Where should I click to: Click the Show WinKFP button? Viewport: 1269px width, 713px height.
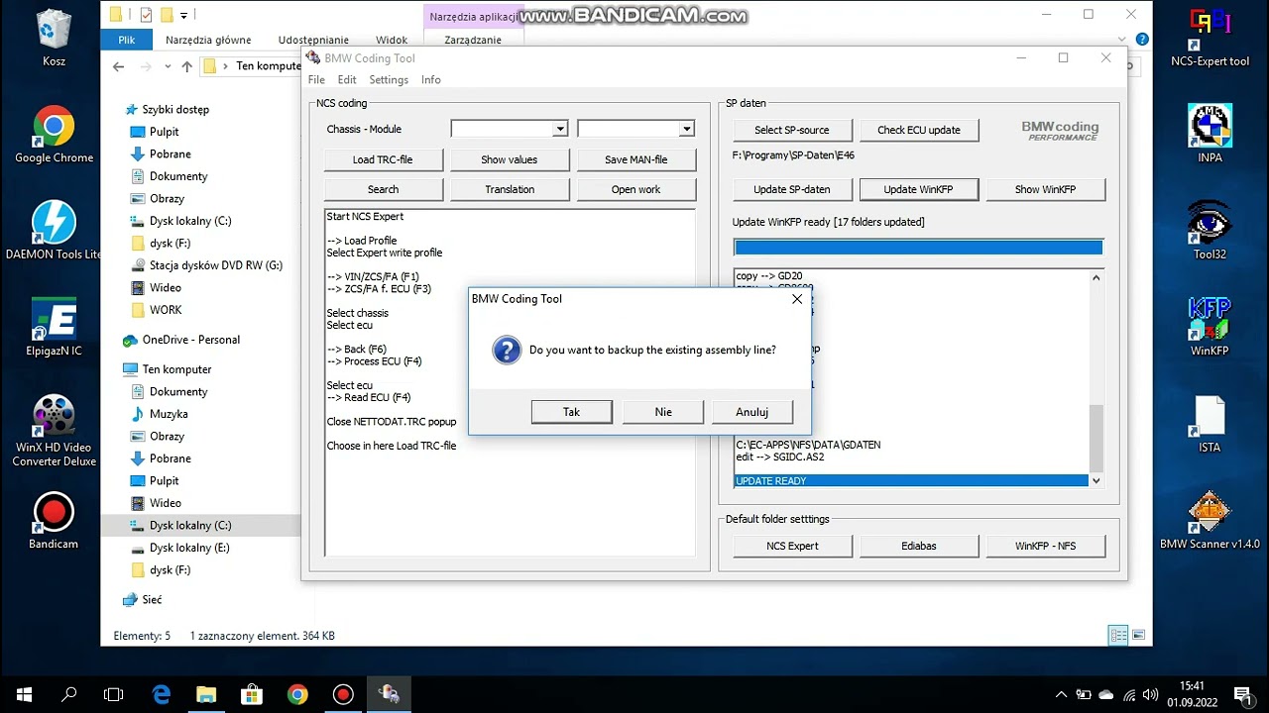tap(1045, 189)
